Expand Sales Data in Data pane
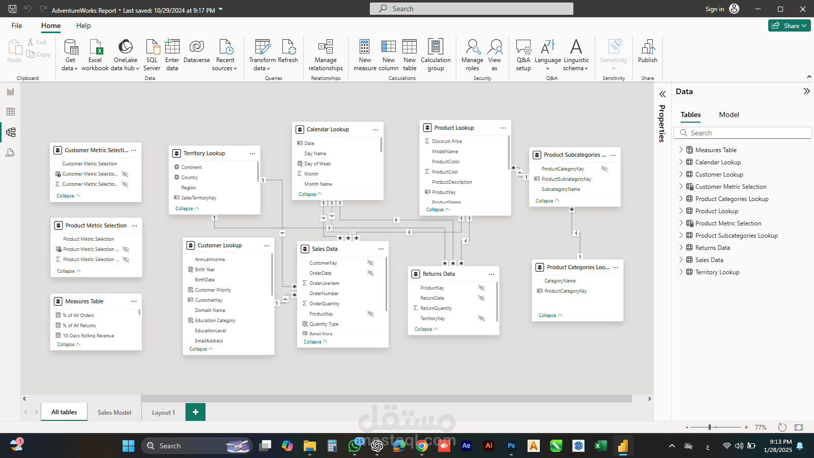 tap(681, 260)
